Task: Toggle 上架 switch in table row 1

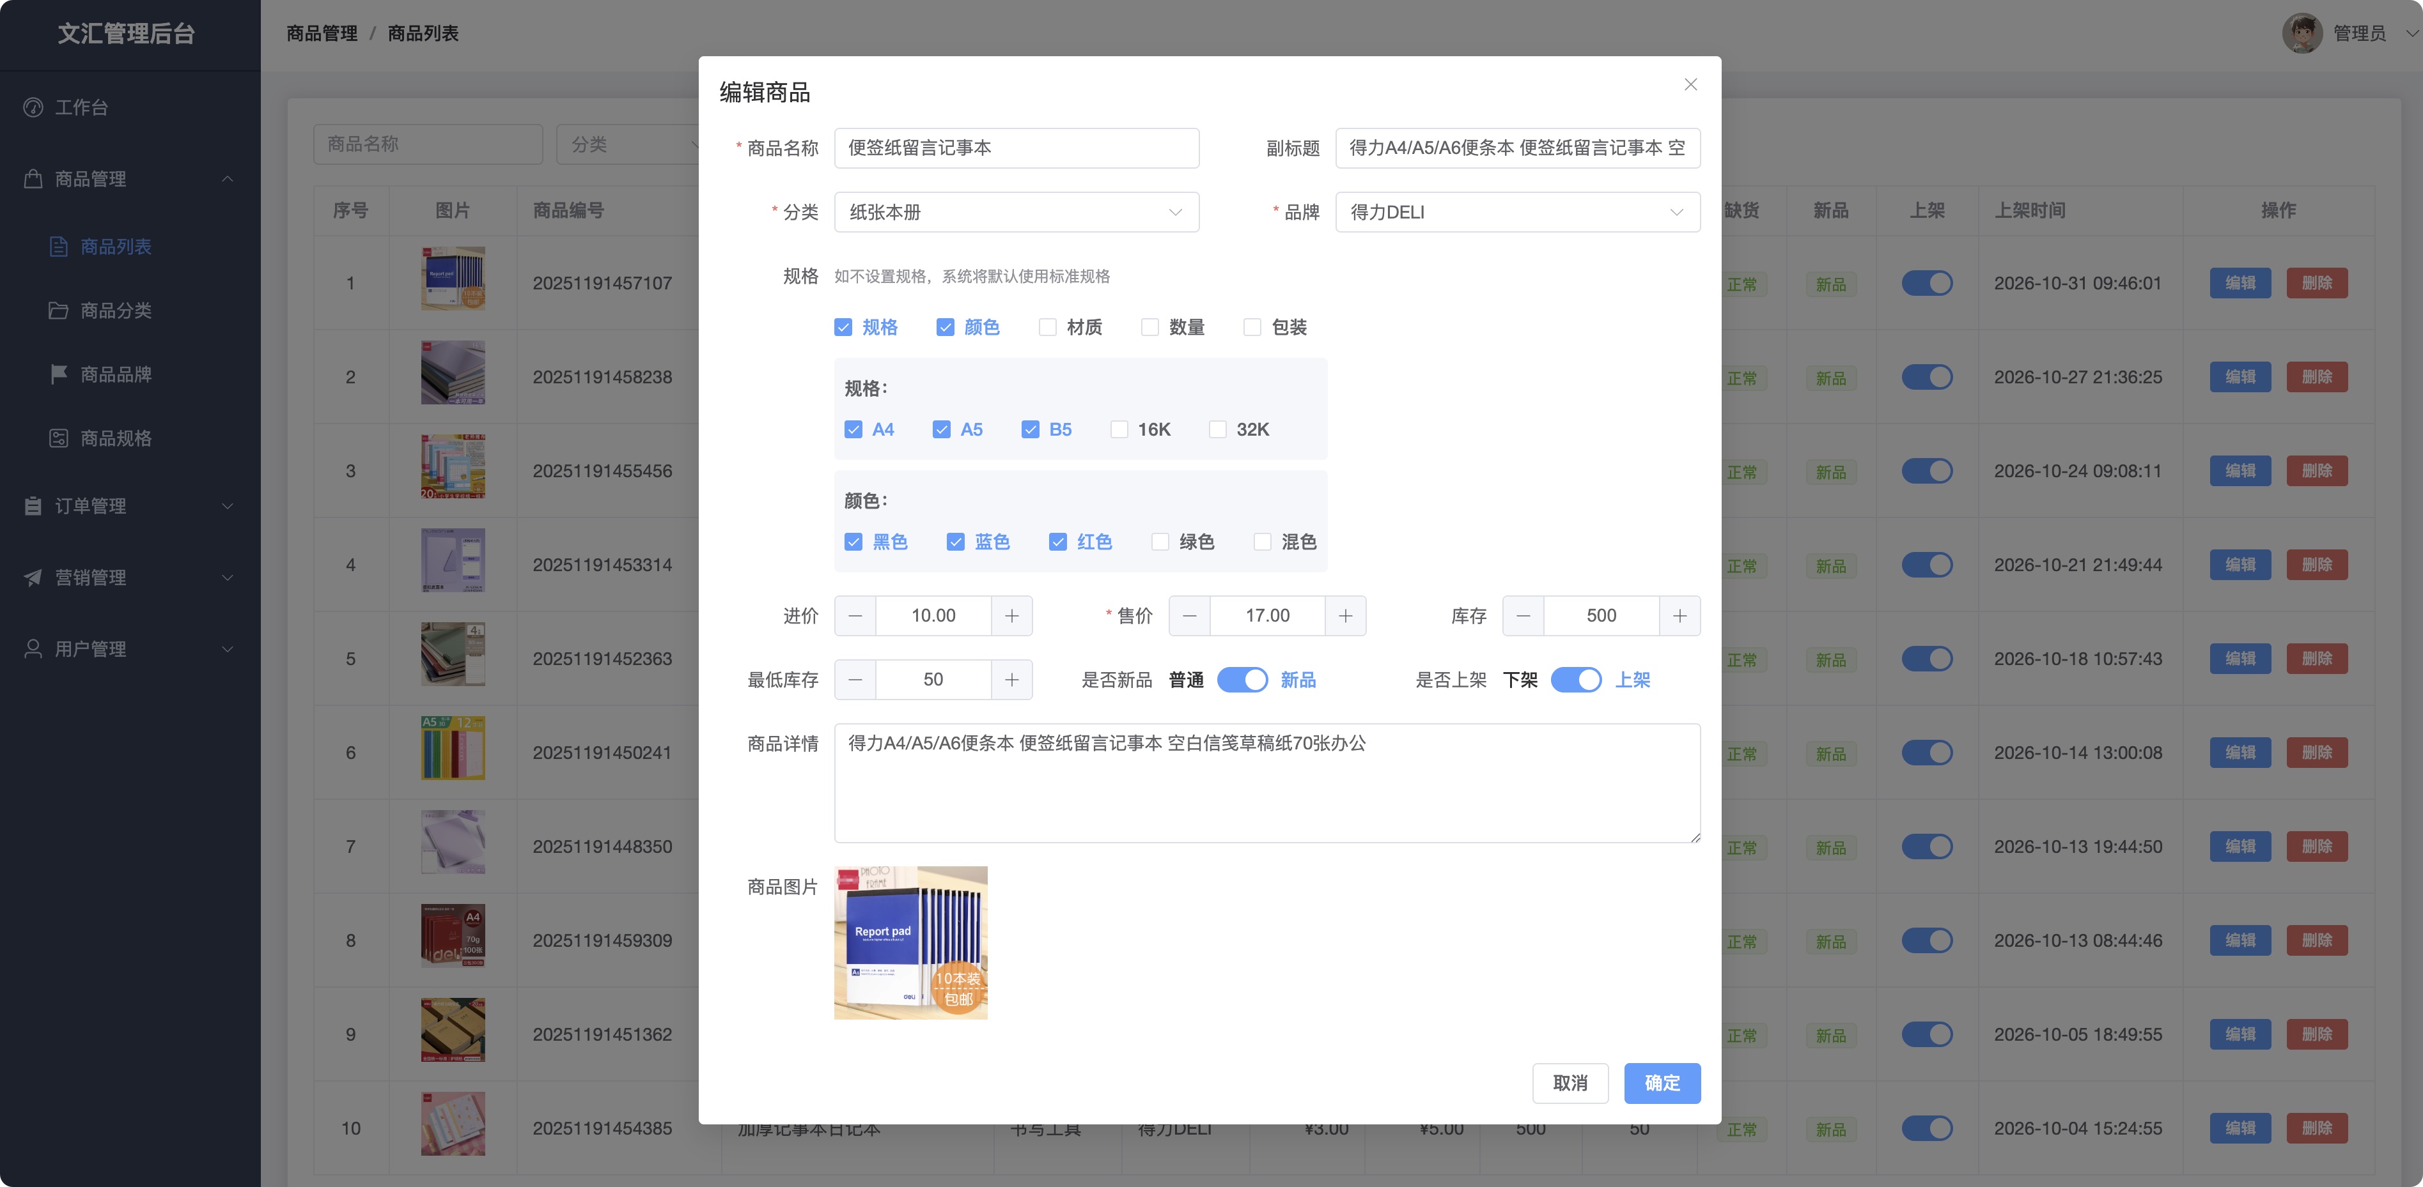Action: click(1926, 283)
